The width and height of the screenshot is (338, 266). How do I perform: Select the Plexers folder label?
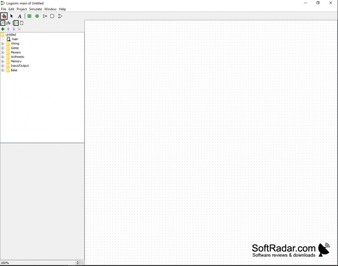(x=16, y=52)
